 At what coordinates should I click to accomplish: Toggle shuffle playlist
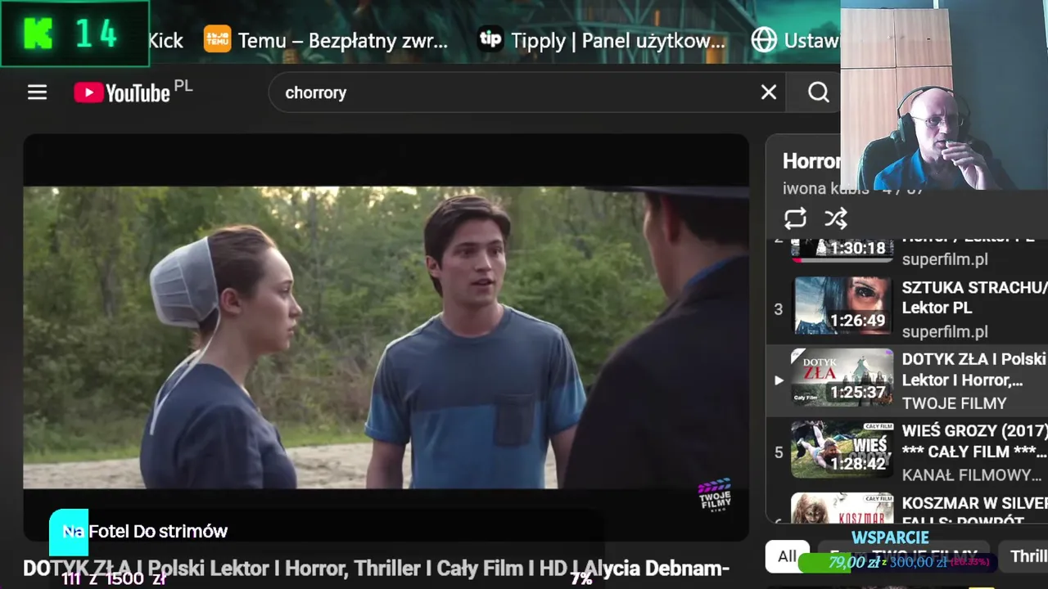point(836,218)
